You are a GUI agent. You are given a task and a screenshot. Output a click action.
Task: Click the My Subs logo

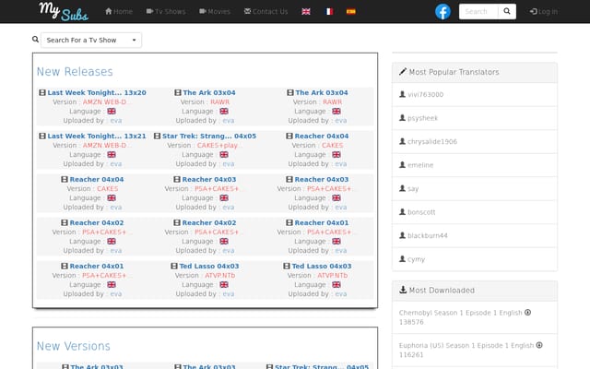(64, 11)
